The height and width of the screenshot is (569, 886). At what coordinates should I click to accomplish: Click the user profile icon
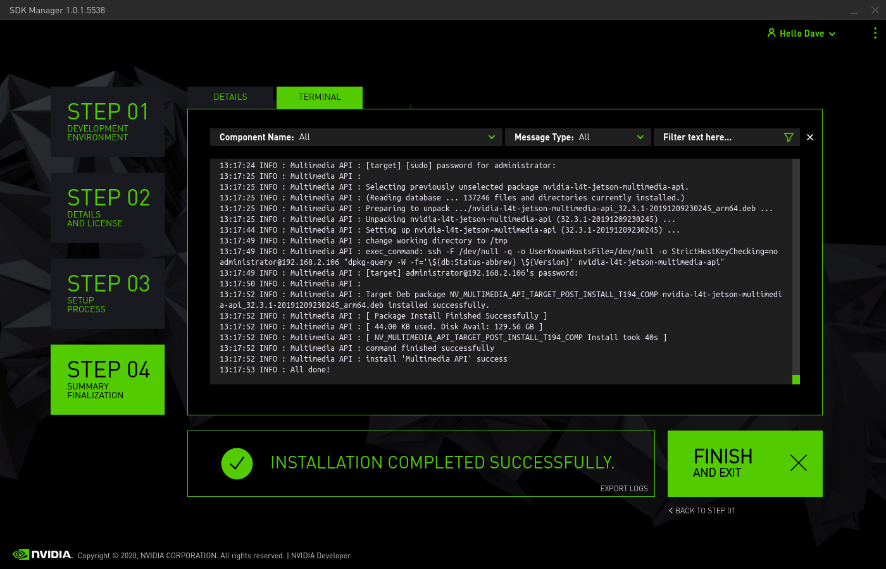(771, 32)
